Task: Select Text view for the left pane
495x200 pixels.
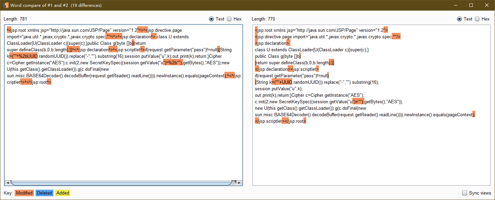Action: [211, 19]
